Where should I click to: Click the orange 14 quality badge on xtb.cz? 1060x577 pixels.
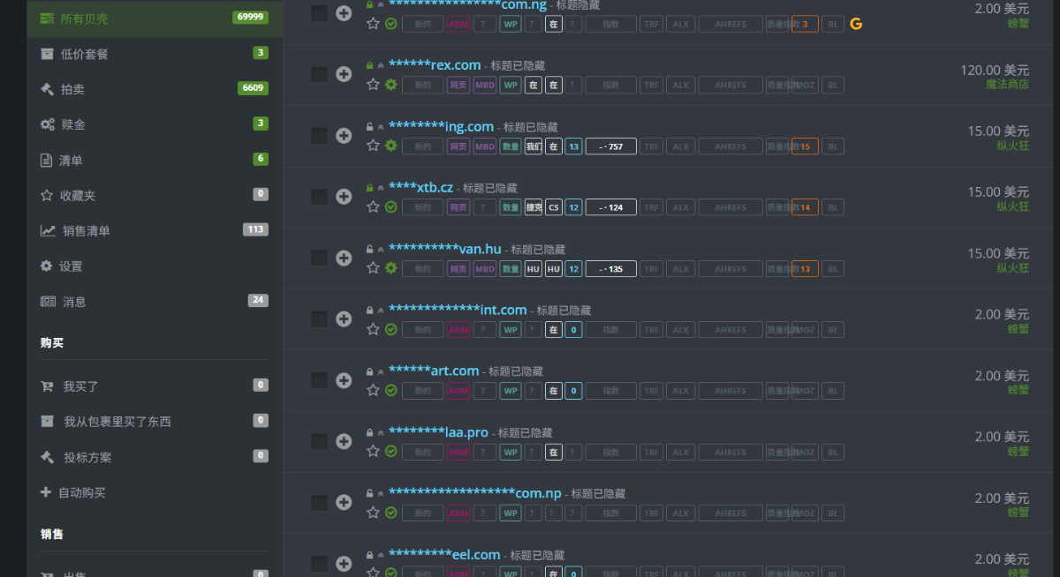coord(805,207)
